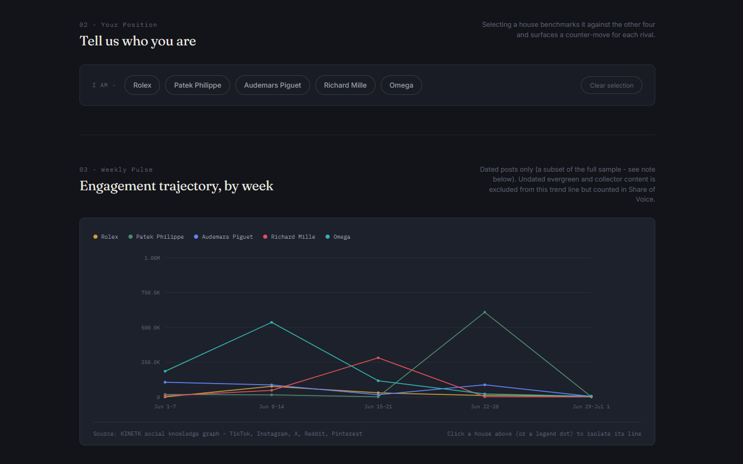Choose the Audemars Piguet house button

tap(272, 85)
